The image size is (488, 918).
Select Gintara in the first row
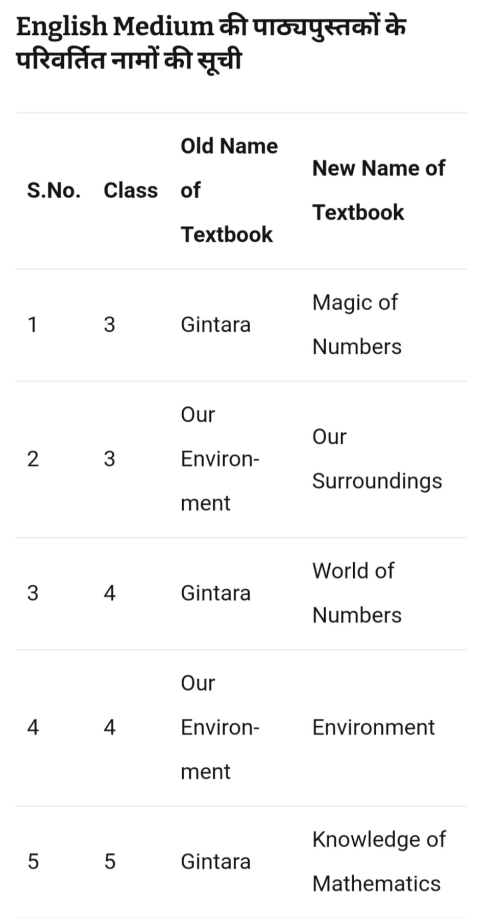point(215,325)
